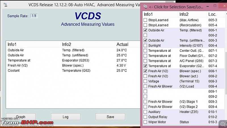Check the Stop/Learned (Max. Airflow) 005-3 box

click(x=145, y=20)
